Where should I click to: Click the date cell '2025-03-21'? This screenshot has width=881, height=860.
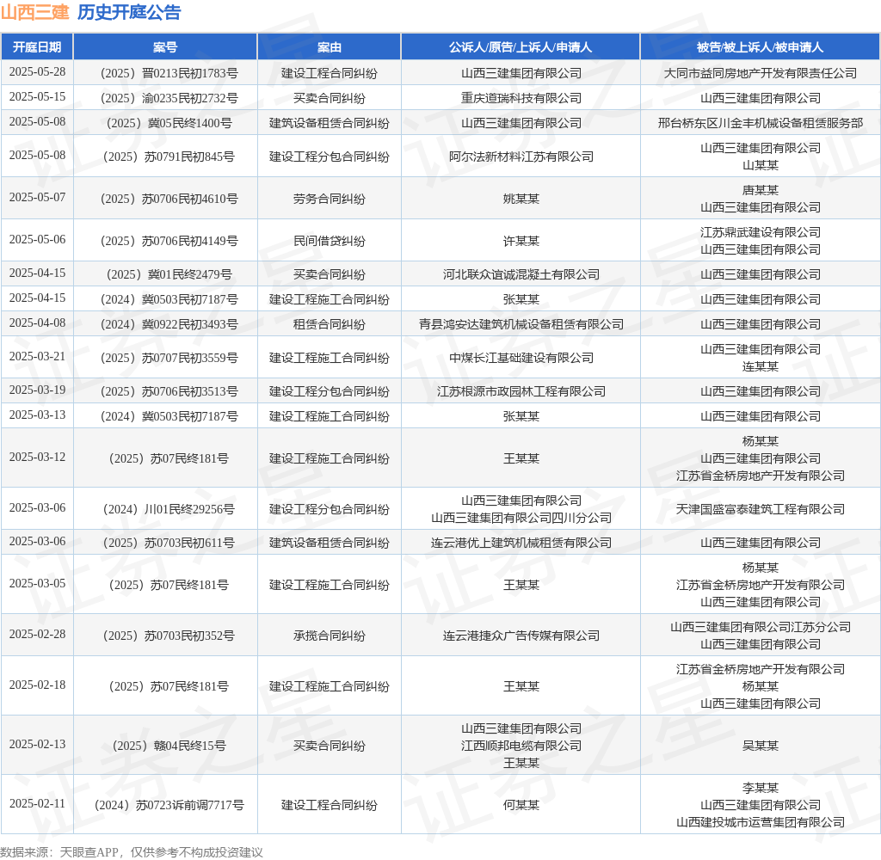37,356
